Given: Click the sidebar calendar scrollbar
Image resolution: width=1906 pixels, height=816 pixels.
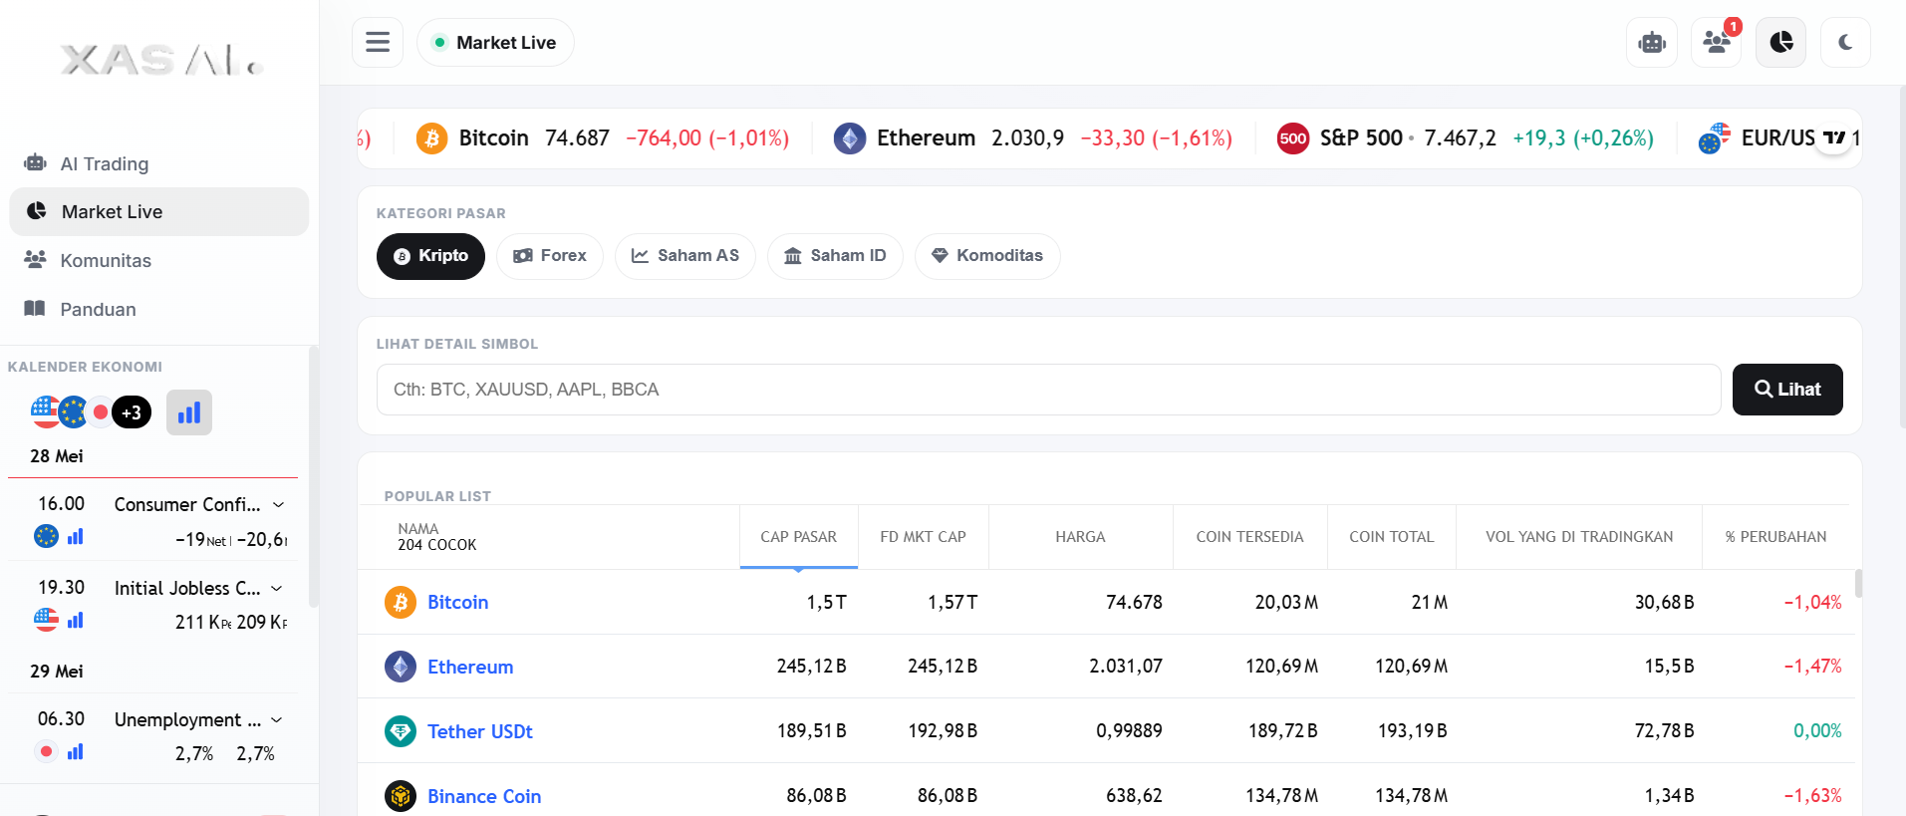Looking at the screenshot, I should (x=313, y=476).
